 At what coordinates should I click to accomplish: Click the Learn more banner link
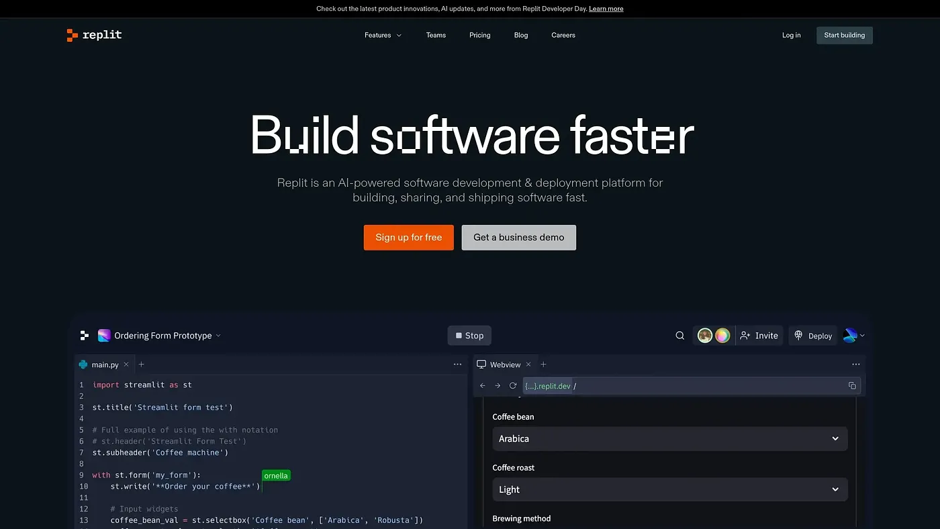[606, 9]
